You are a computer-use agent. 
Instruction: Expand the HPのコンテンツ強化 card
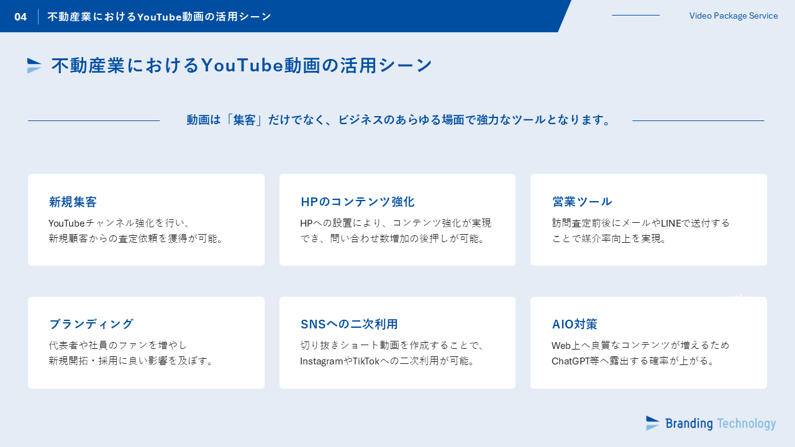397,220
